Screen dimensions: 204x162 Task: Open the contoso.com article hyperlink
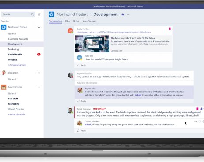tap(114, 32)
